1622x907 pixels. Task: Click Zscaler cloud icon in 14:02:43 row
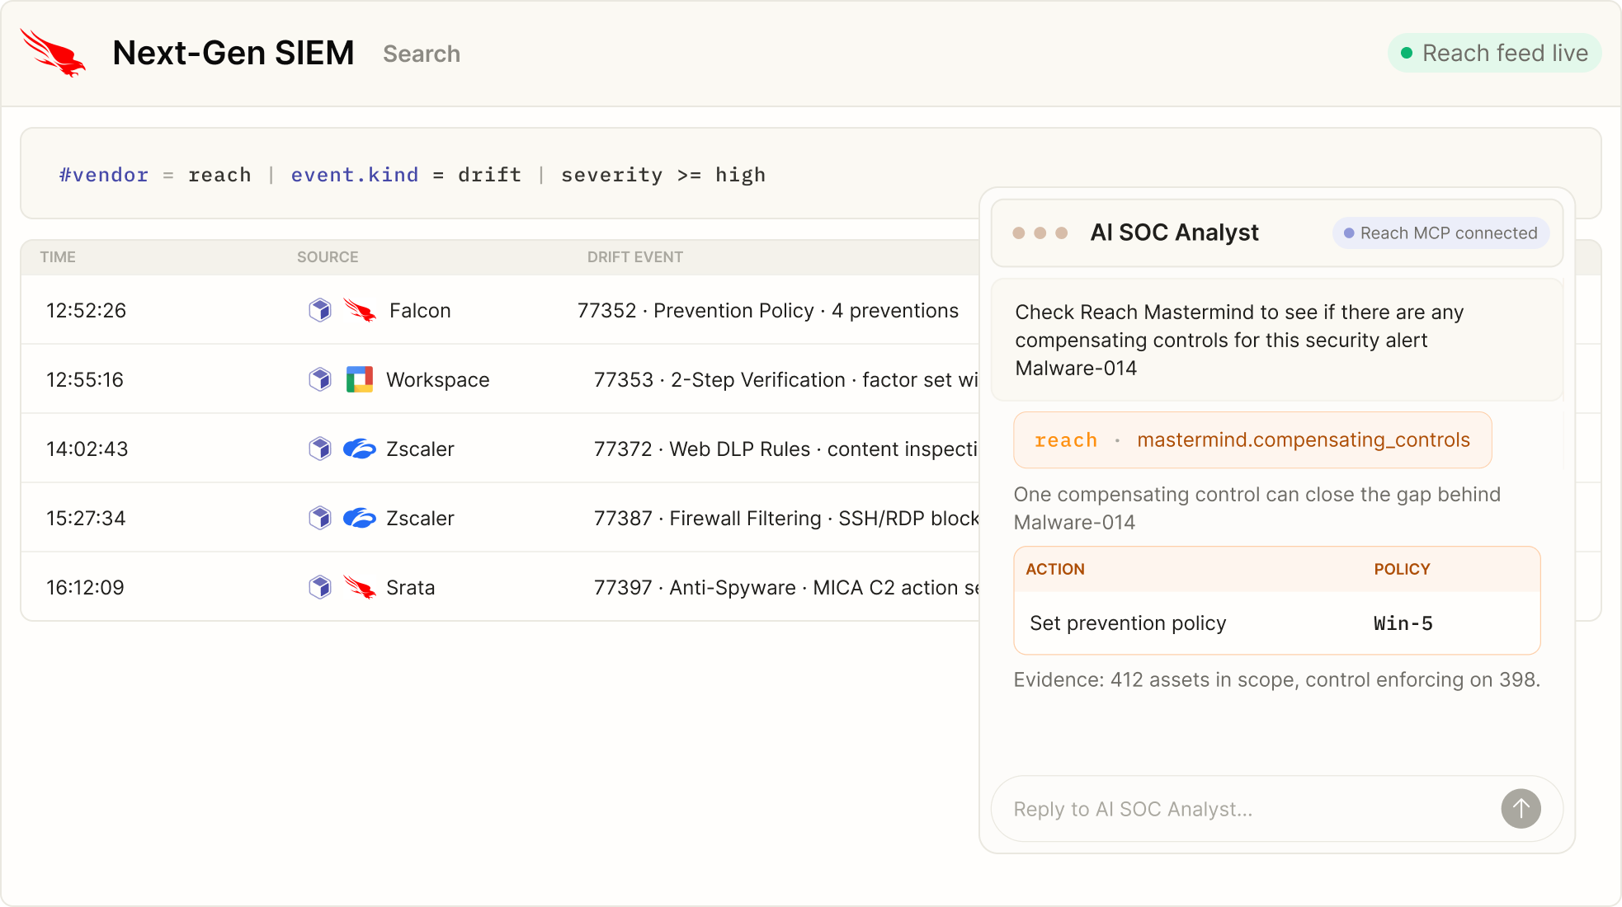[360, 449]
